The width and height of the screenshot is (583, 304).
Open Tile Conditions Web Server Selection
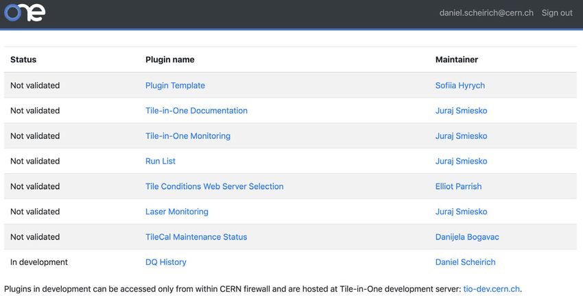click(214, 186)
